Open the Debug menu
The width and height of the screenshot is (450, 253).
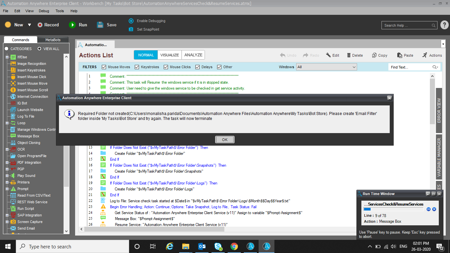pos(44,11)
